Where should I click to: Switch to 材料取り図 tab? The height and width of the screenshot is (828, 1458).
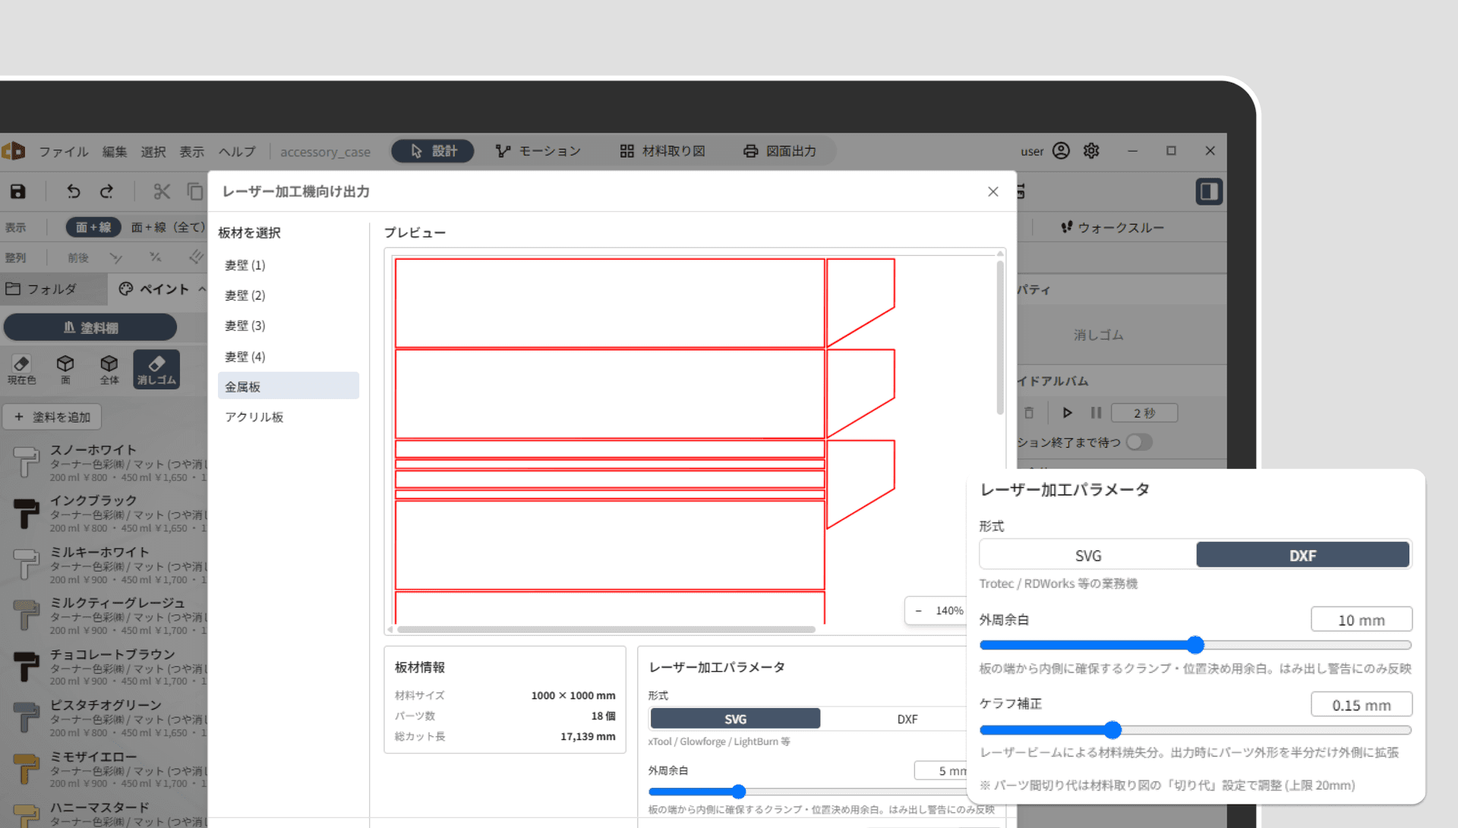662,151
